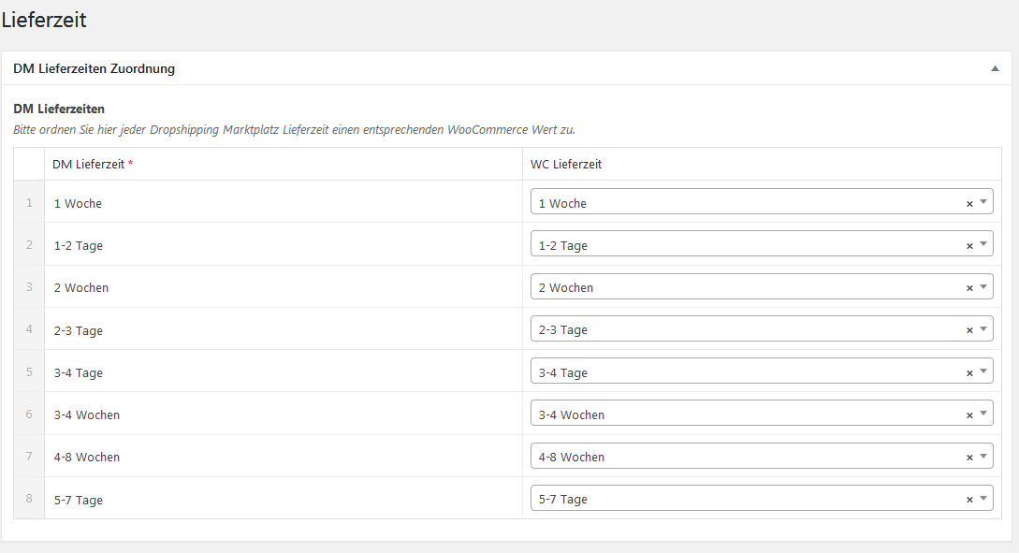
Task: Open the 4-8 Wochen select box
Action: pos(762,457)
